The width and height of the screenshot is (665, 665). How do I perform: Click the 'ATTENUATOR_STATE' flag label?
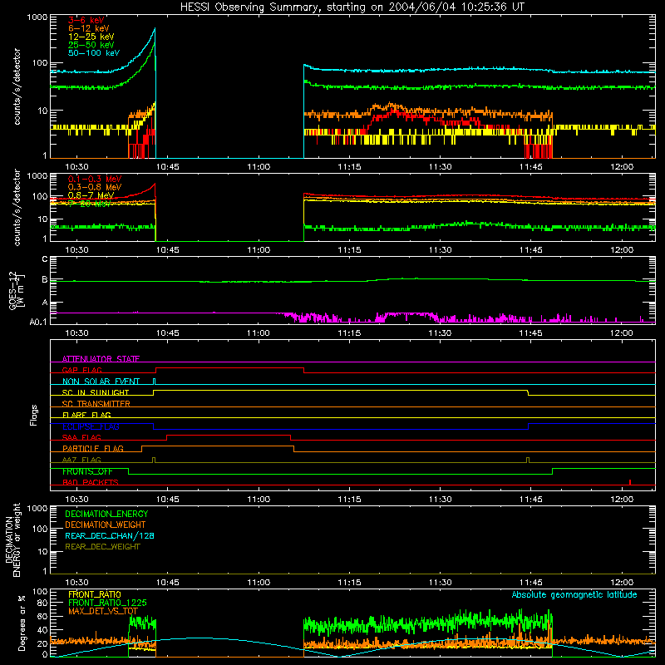[x=101, y=359]
